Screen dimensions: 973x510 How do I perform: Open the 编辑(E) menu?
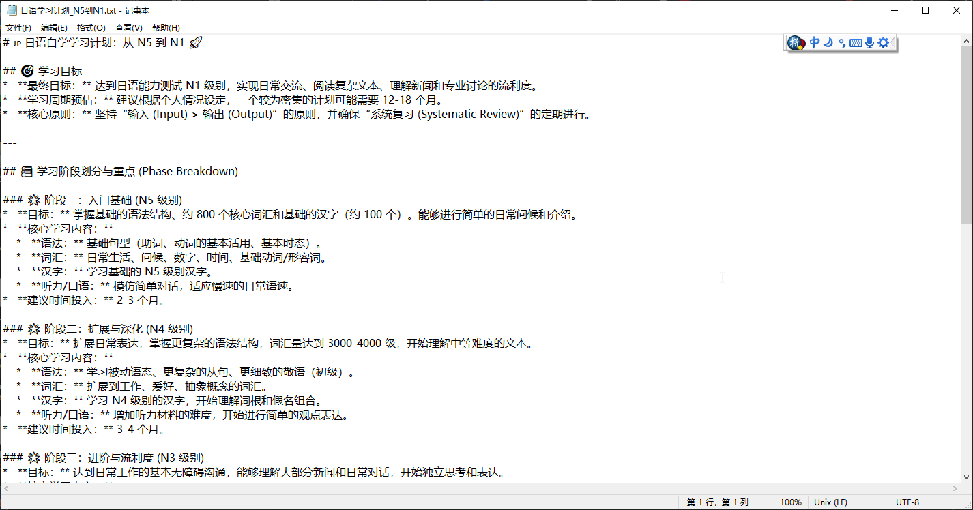[54, 28]
